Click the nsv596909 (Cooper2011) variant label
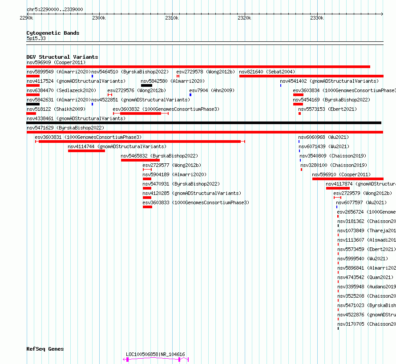This screenshot has width=396, height=364. 56,62
